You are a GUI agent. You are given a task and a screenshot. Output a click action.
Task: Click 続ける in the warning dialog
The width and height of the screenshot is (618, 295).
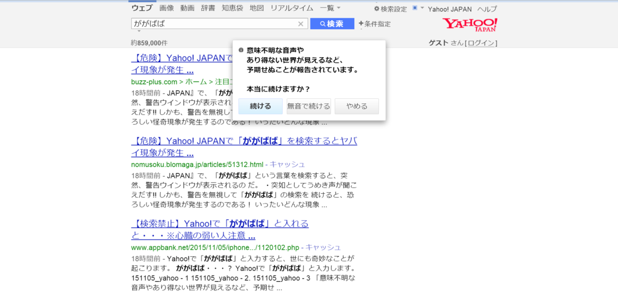pos(260,106)
